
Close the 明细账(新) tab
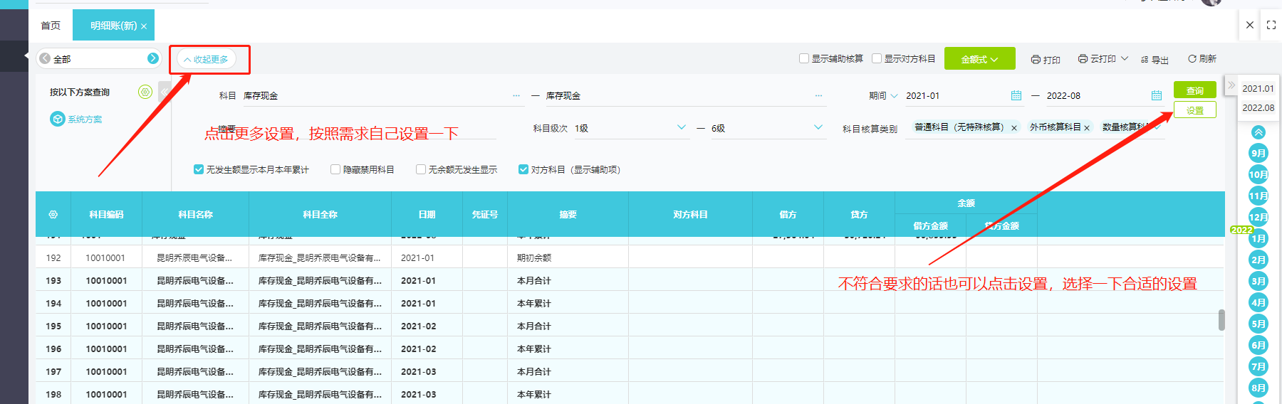coord(144,26)
